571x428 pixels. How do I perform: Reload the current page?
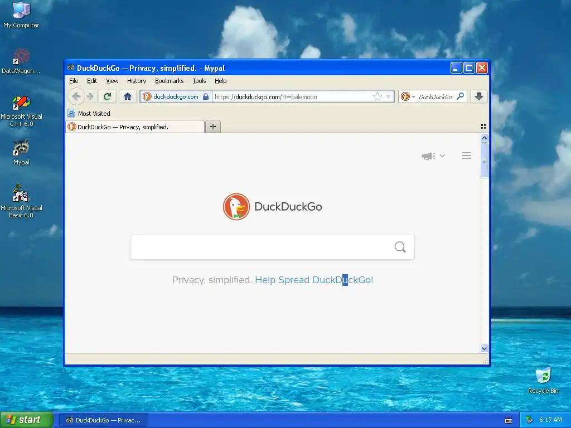pos(108,96)
